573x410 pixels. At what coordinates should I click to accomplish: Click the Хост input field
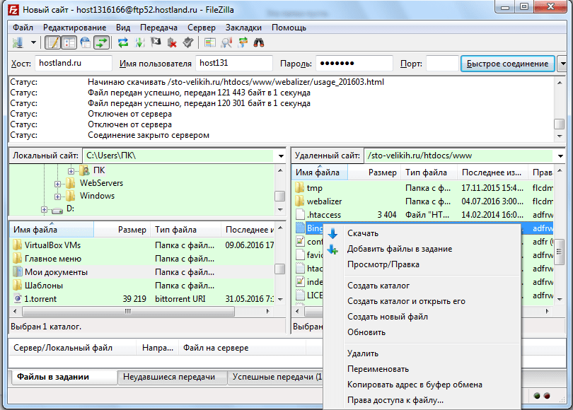point(74,63)
